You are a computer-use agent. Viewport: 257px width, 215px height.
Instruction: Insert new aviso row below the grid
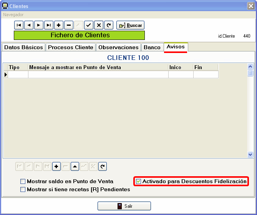[x=56, y=167]
